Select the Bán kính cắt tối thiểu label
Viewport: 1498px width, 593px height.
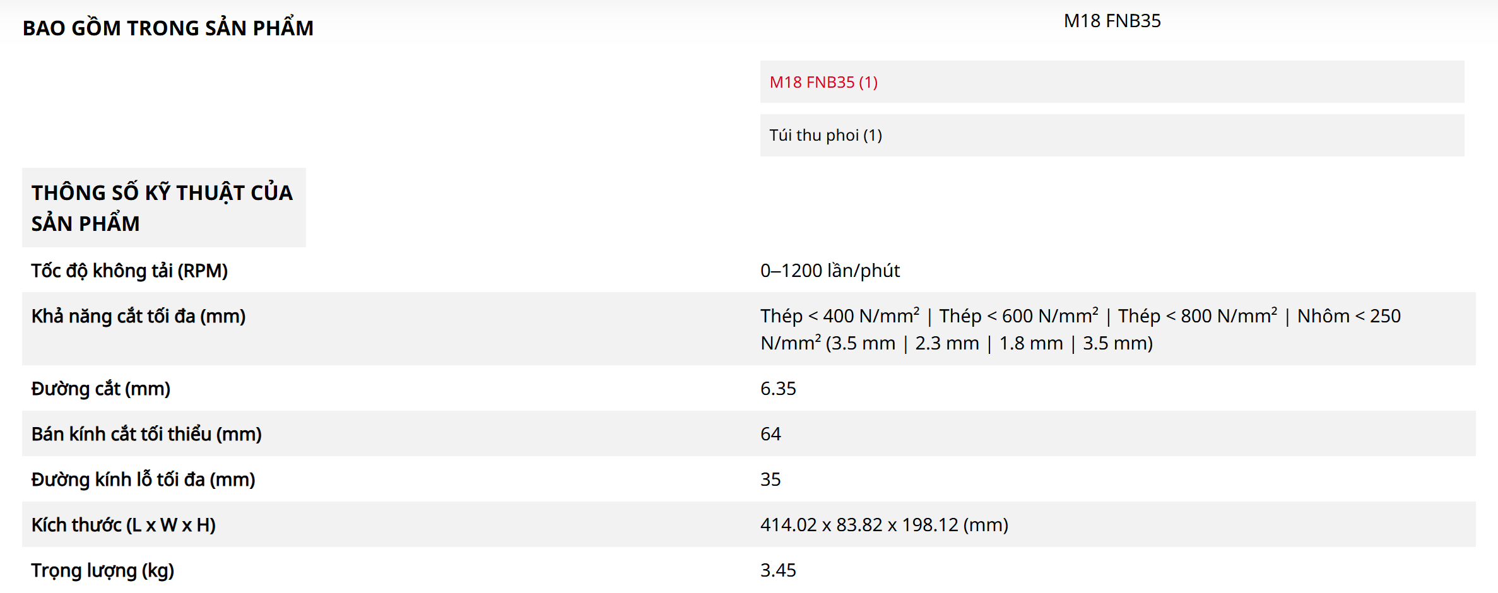(x=146, y=434)
